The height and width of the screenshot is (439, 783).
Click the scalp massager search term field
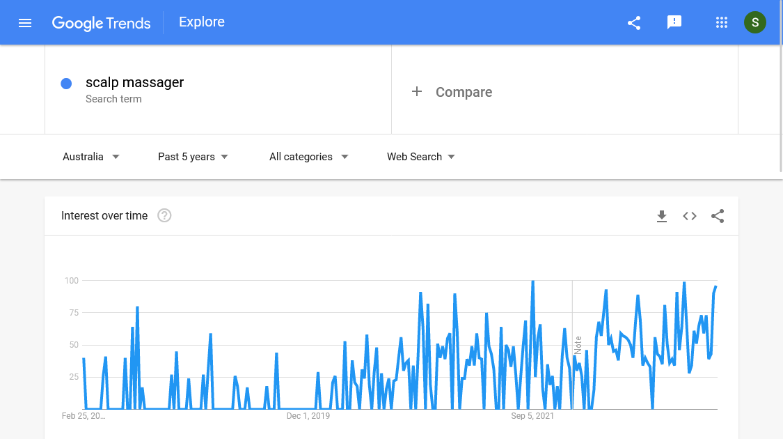(134, 82)
